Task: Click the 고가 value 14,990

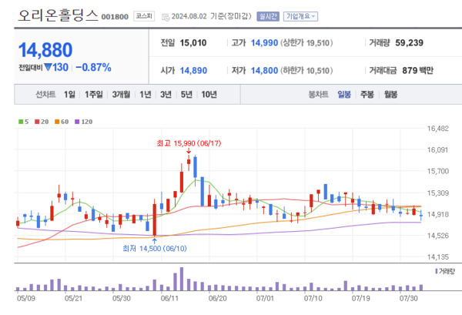Action: click(x=264, y=43)
